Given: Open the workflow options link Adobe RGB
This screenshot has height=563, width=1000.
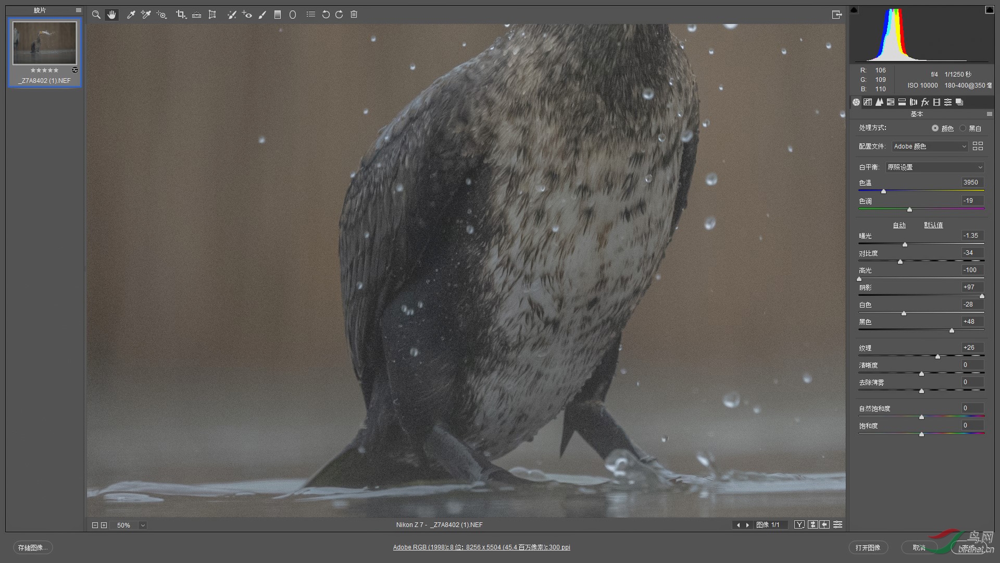Looking at the screenshot, I should coord(481,547).
